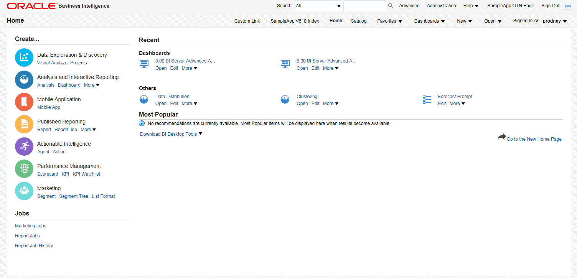Click the dashboard icon beside 8.00 BI Server Advanced

(x=144, y=64)
